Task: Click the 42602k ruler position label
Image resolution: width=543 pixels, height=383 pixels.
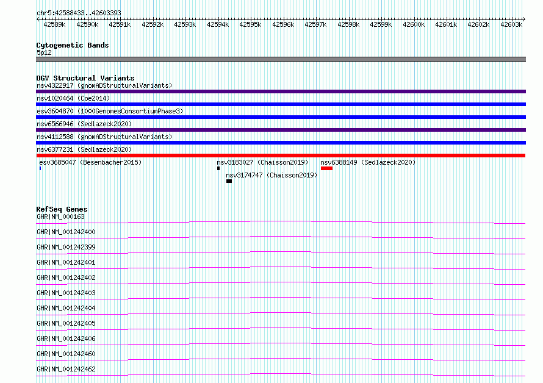Action: (478, 24)
